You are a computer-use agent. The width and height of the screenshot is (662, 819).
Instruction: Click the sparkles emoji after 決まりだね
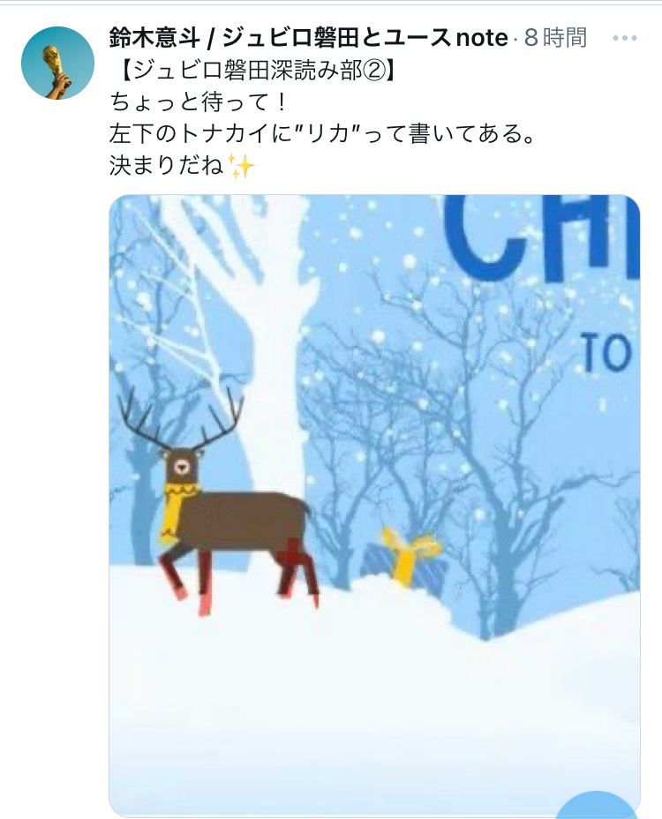242,166
